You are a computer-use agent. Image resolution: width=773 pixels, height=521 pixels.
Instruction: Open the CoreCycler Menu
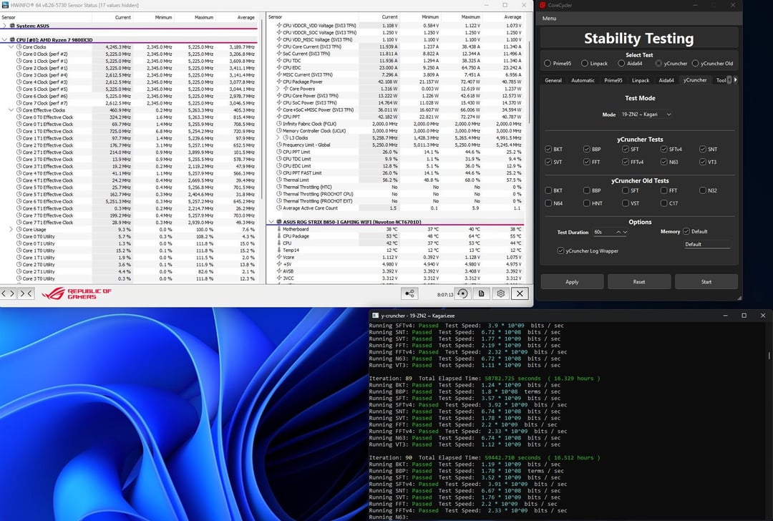click(x=549, y=18)
